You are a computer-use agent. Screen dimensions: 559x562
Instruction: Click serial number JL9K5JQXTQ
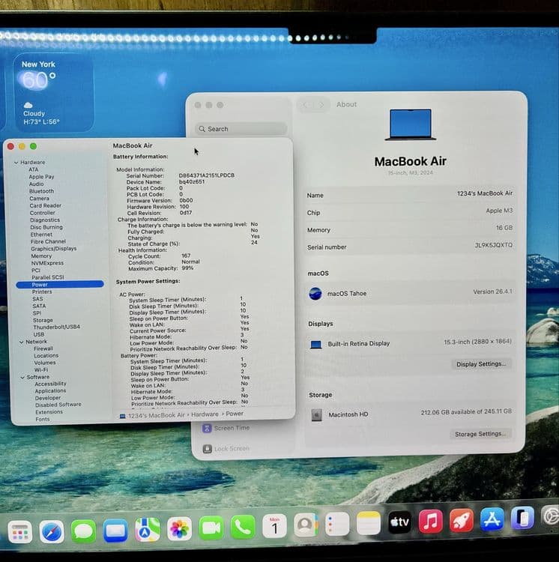tap(493, 245)
